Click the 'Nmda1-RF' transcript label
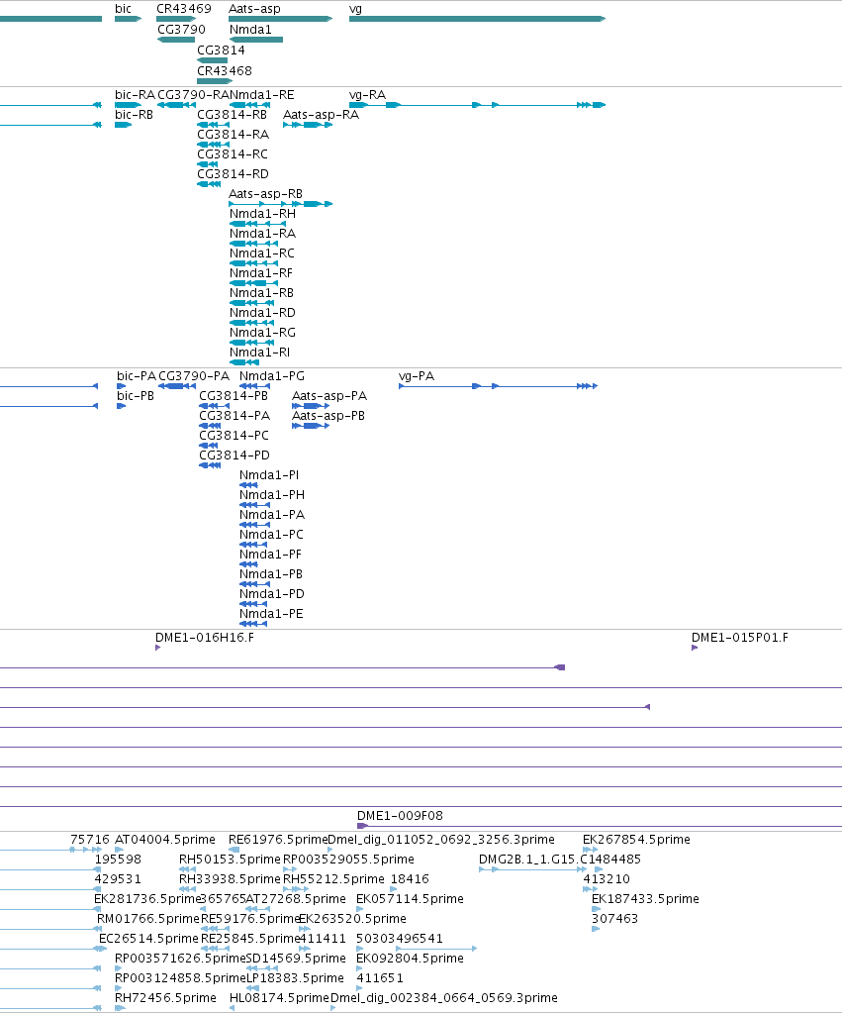Screen dimensions: 842x1013 261,273
